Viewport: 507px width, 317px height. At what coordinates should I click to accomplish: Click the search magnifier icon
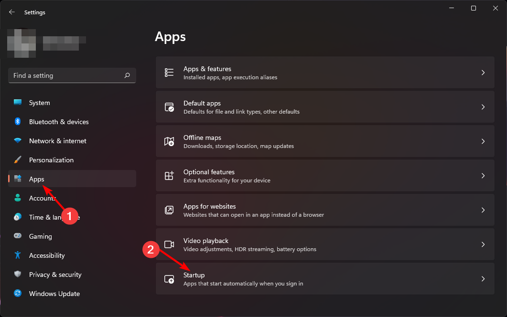click(127, 75)
